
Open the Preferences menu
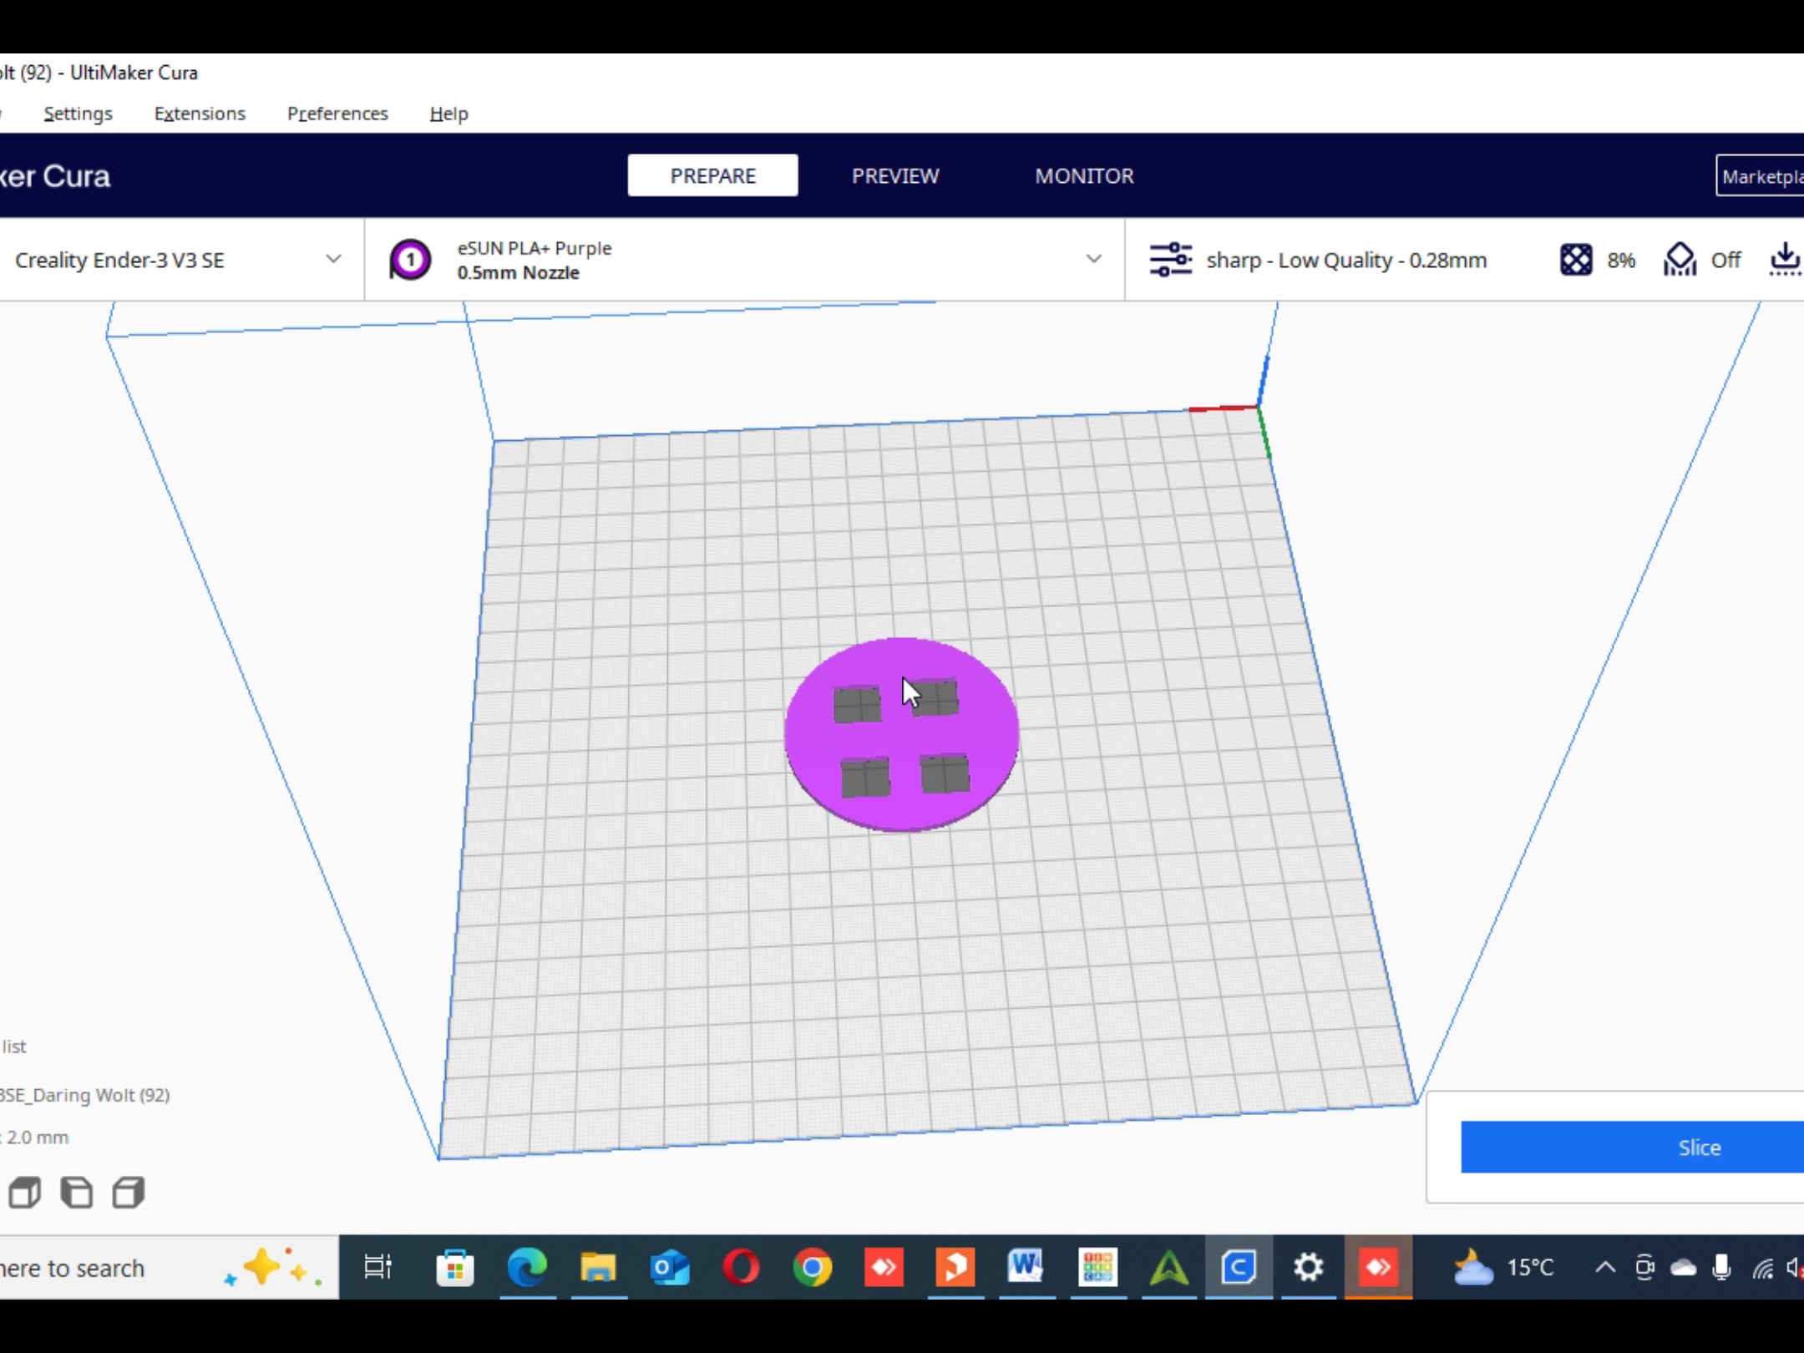[337, 114]
